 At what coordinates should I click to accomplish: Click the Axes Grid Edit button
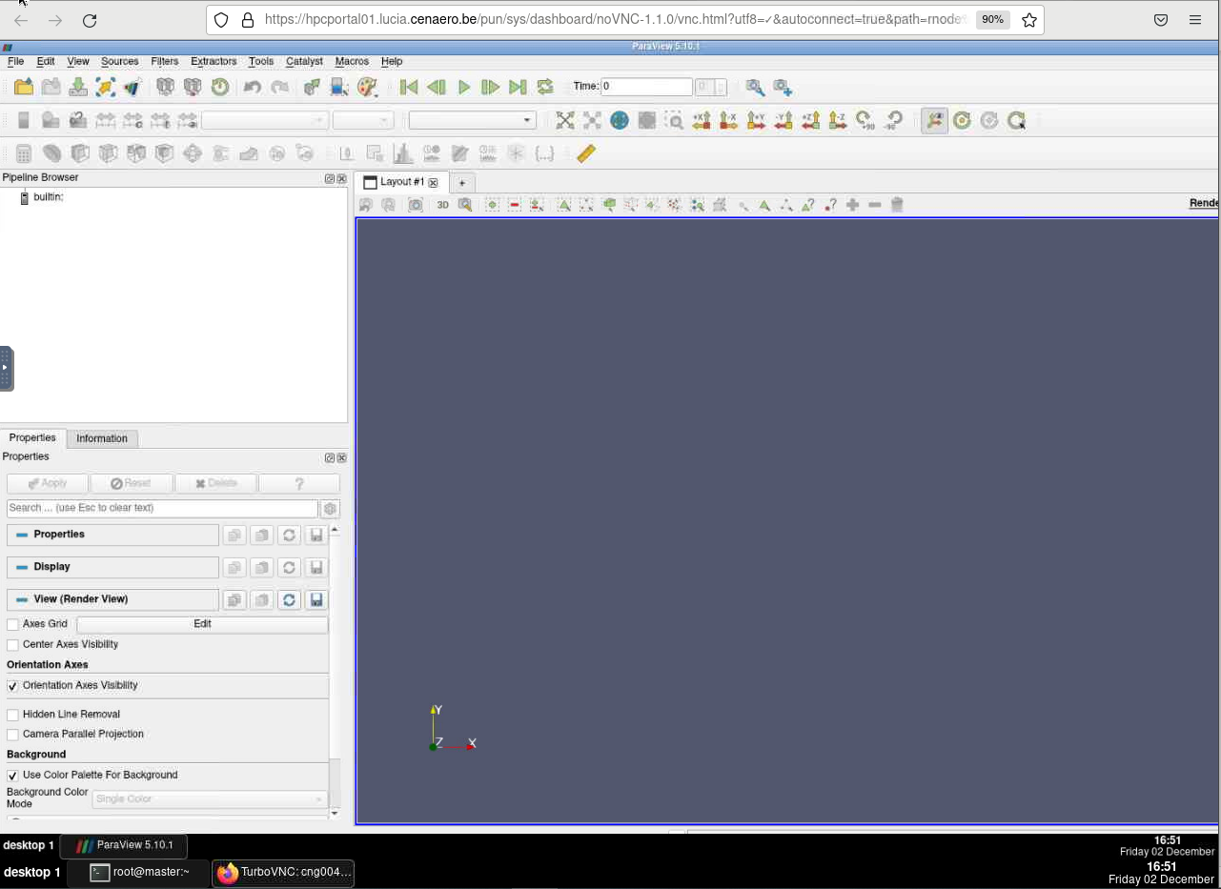[202, 624]
